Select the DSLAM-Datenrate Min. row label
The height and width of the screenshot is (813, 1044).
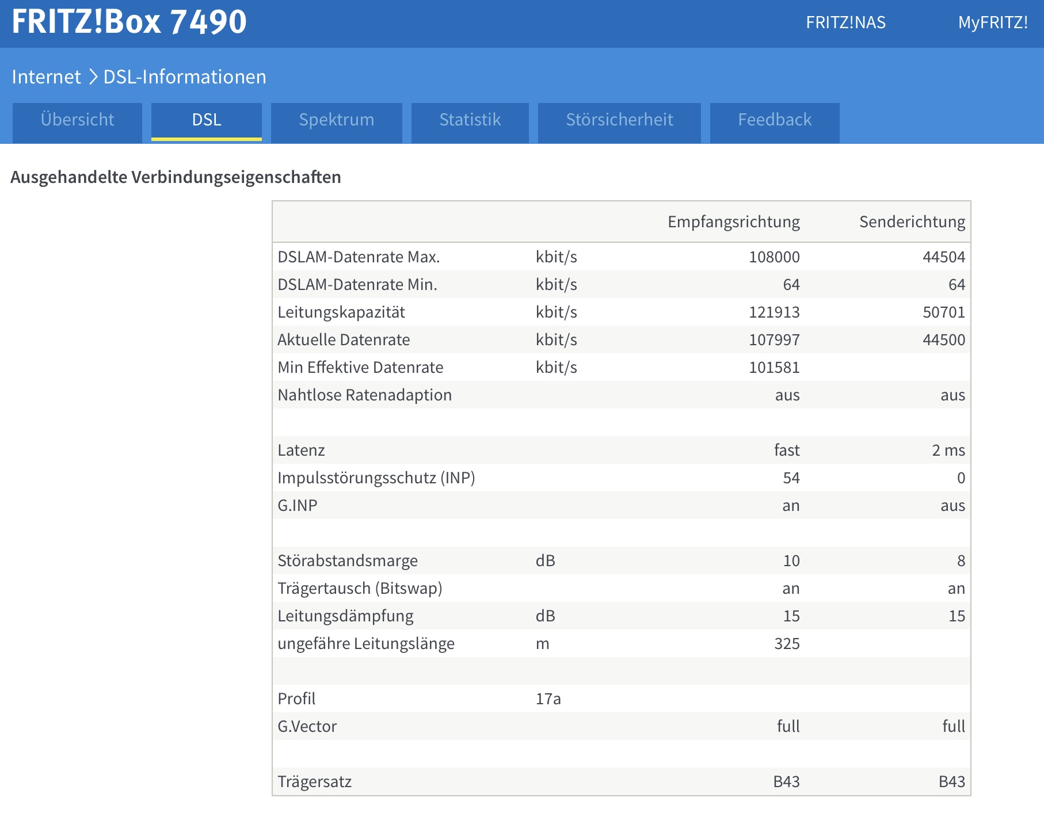[357, 284]
